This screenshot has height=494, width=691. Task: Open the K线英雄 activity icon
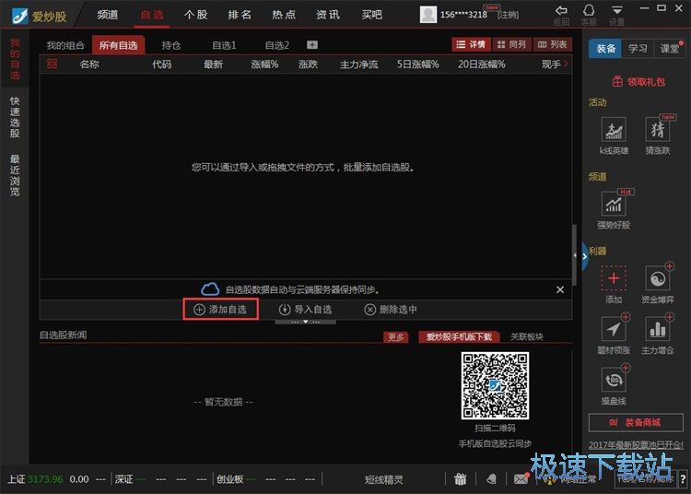point(614,130)
